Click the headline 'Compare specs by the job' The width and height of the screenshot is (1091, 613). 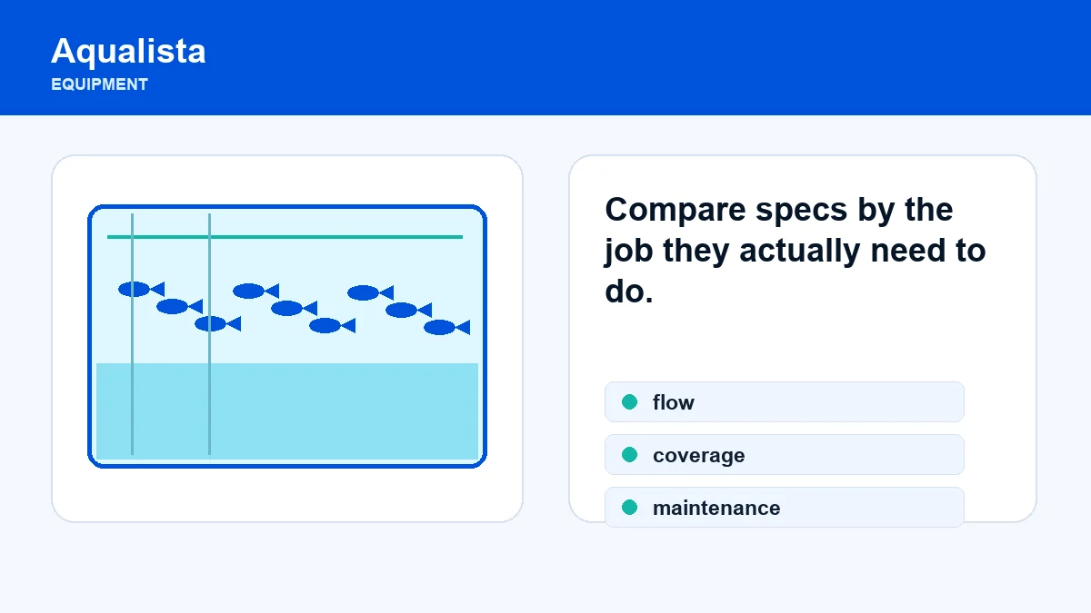tap(779, 209)
